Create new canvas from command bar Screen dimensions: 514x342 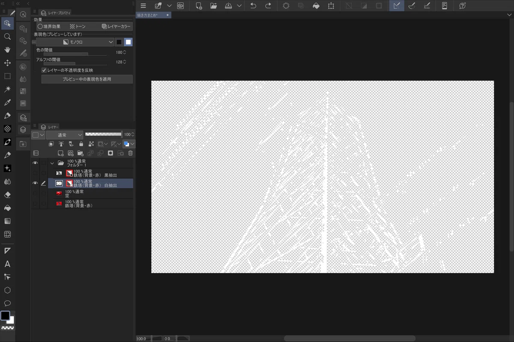pyautogui.click(x=199, y=6)
